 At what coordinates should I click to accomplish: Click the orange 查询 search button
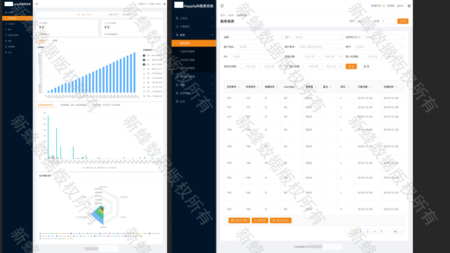click(x=350, y=66)
